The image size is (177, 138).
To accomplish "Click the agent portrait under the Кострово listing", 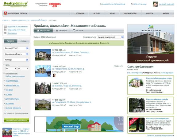I will click(54, 75).
